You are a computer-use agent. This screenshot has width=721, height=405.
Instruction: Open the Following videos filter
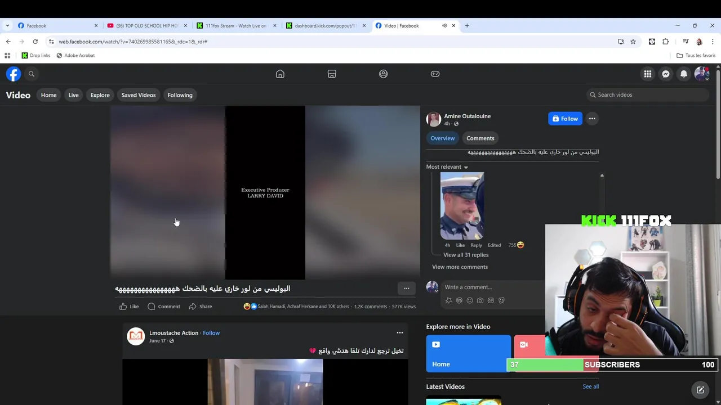(x=180, y=95)
